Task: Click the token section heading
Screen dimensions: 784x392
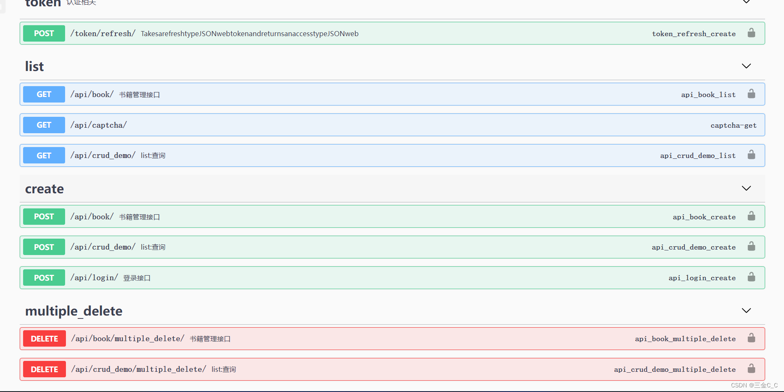Action: click(x=43, y=3)
